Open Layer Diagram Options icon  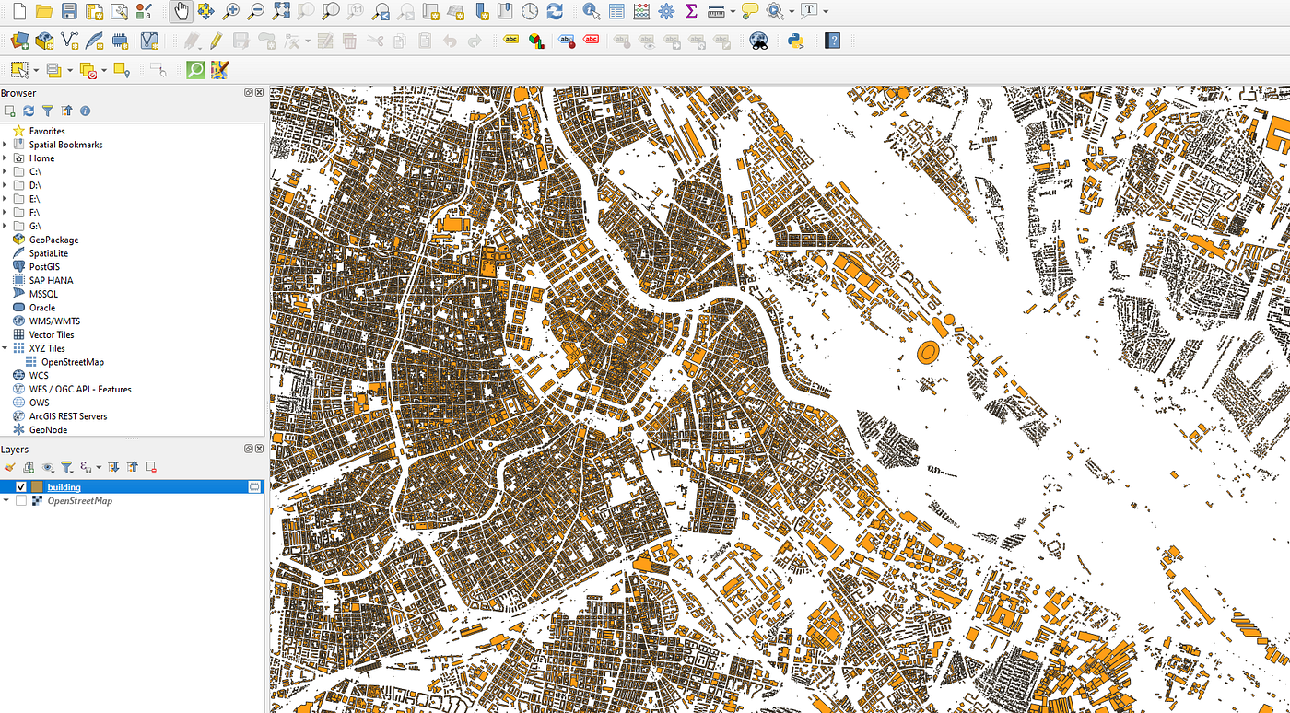tap(534, 40)
